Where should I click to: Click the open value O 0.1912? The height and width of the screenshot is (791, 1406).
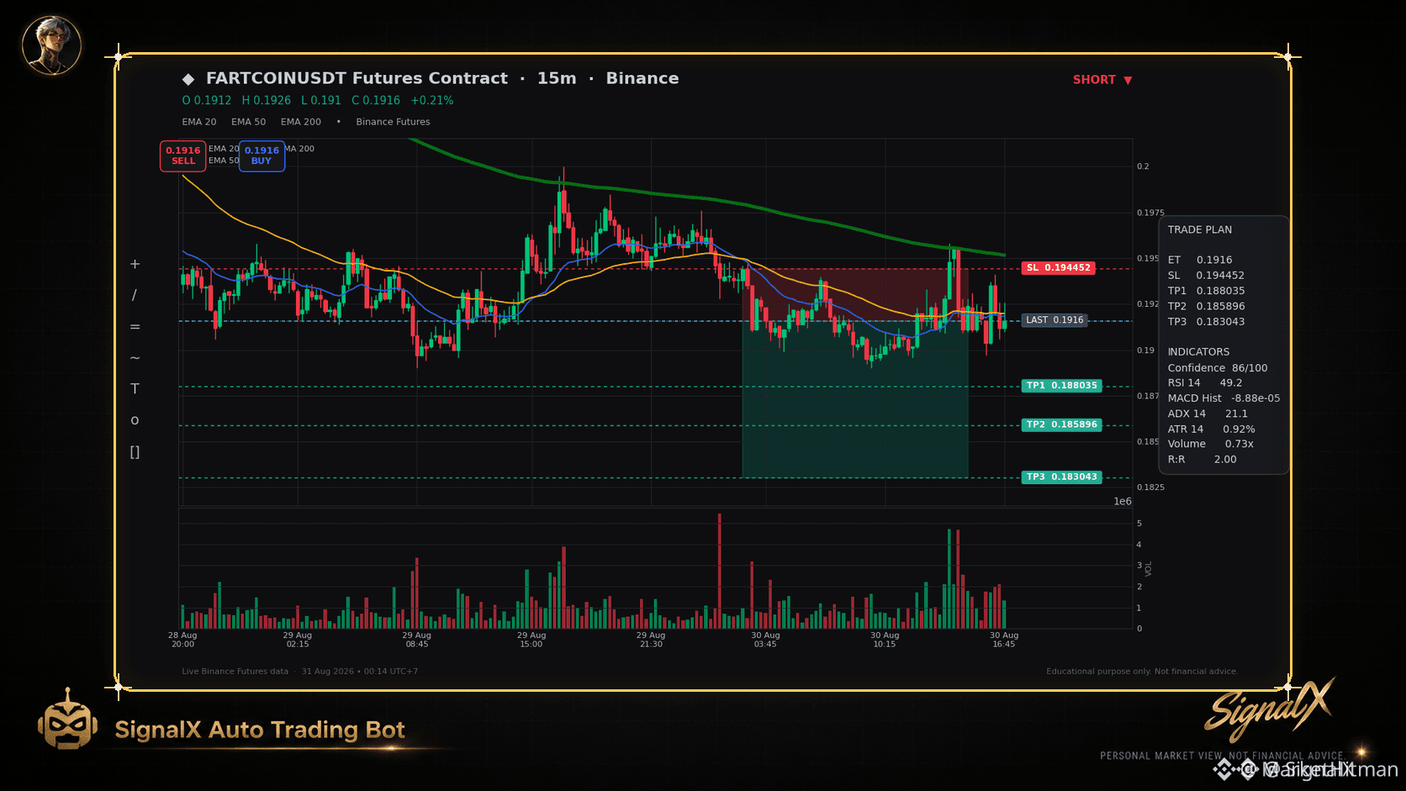click(207, 101)
